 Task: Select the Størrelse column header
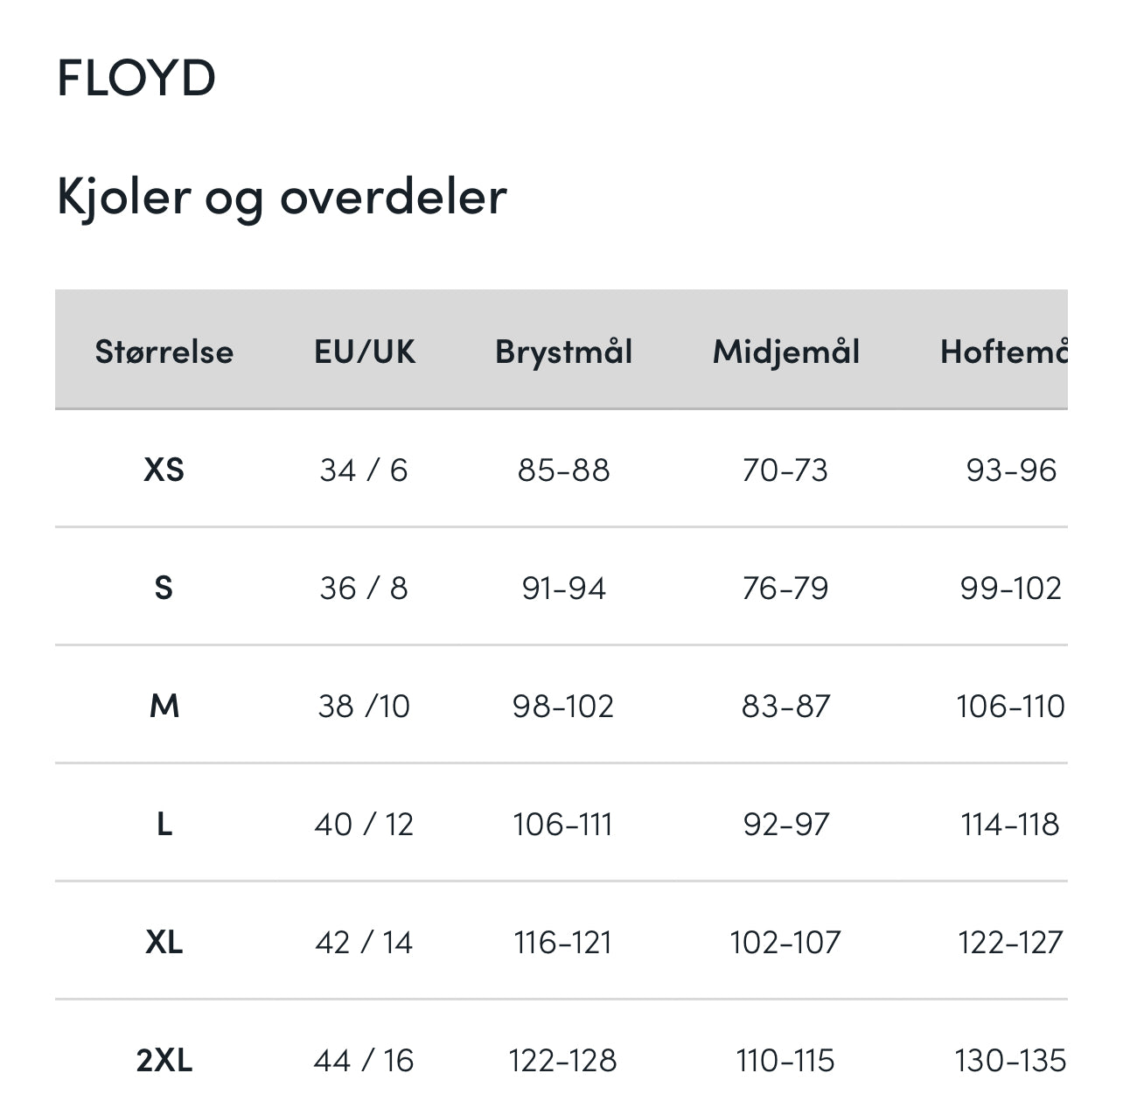coord(164,352)
